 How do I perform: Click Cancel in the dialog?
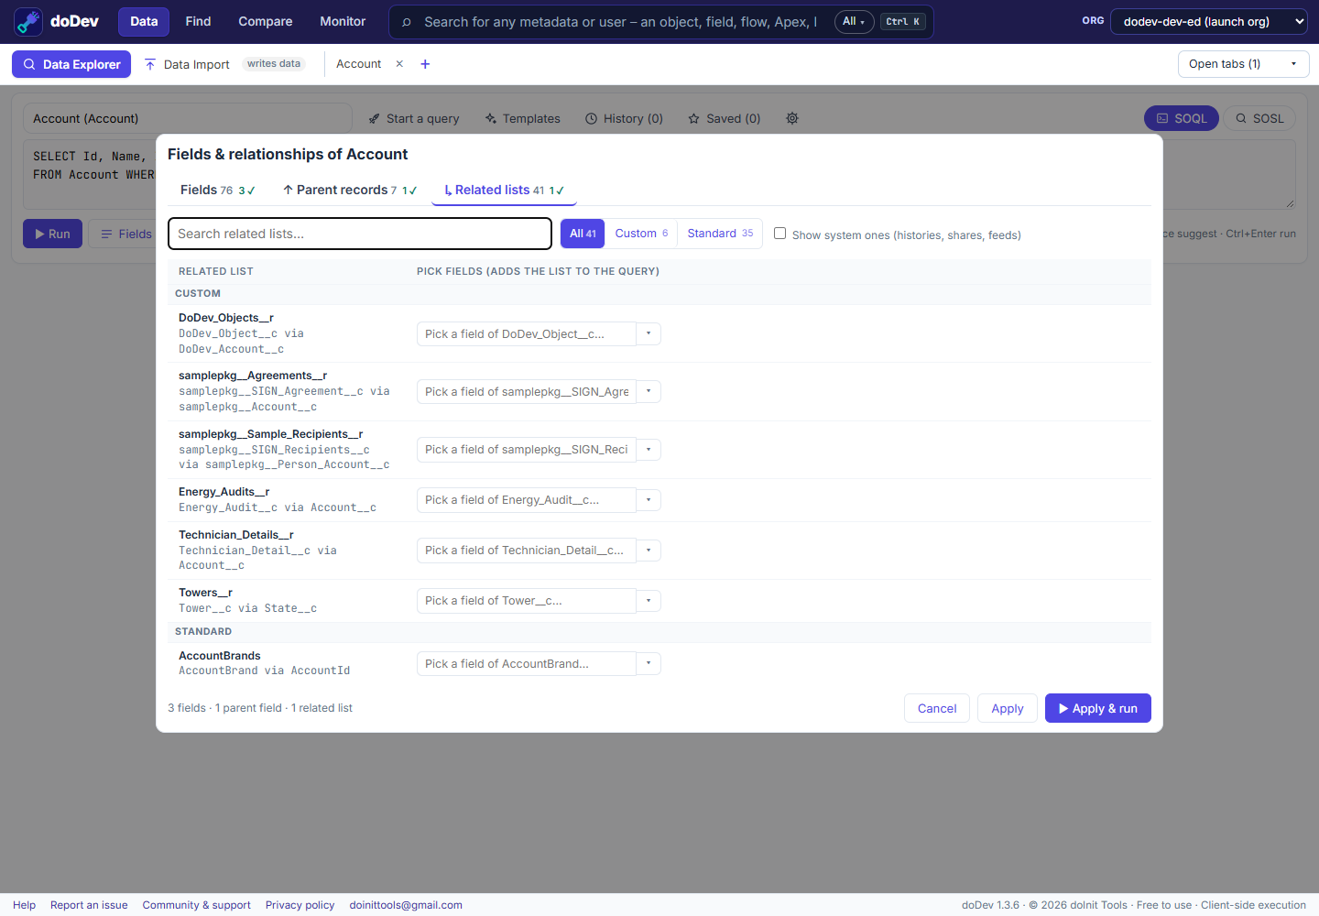pos(937,708)
